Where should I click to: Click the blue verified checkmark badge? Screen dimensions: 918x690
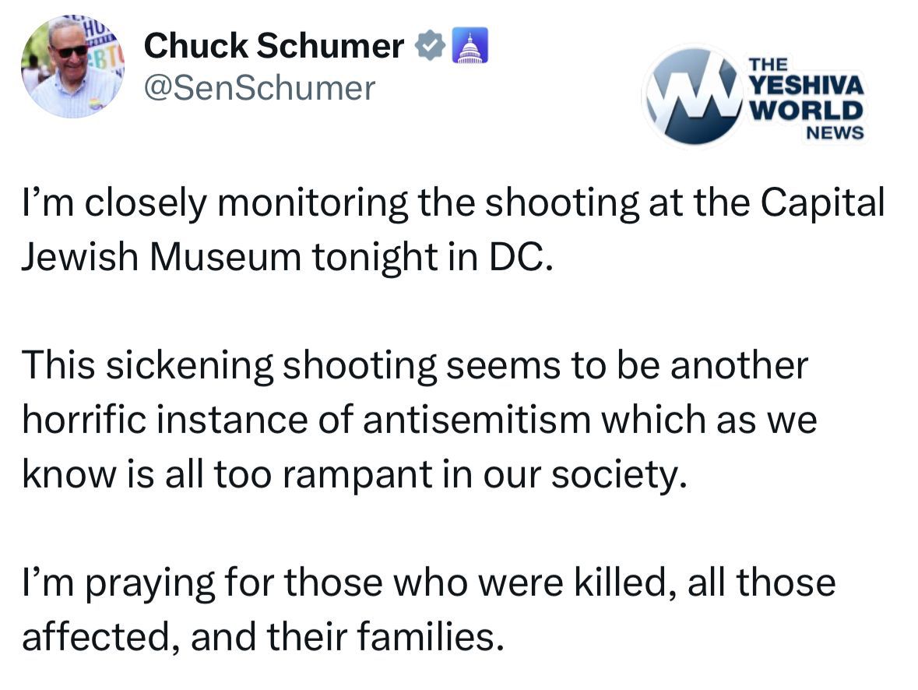(x=427, y=47)
